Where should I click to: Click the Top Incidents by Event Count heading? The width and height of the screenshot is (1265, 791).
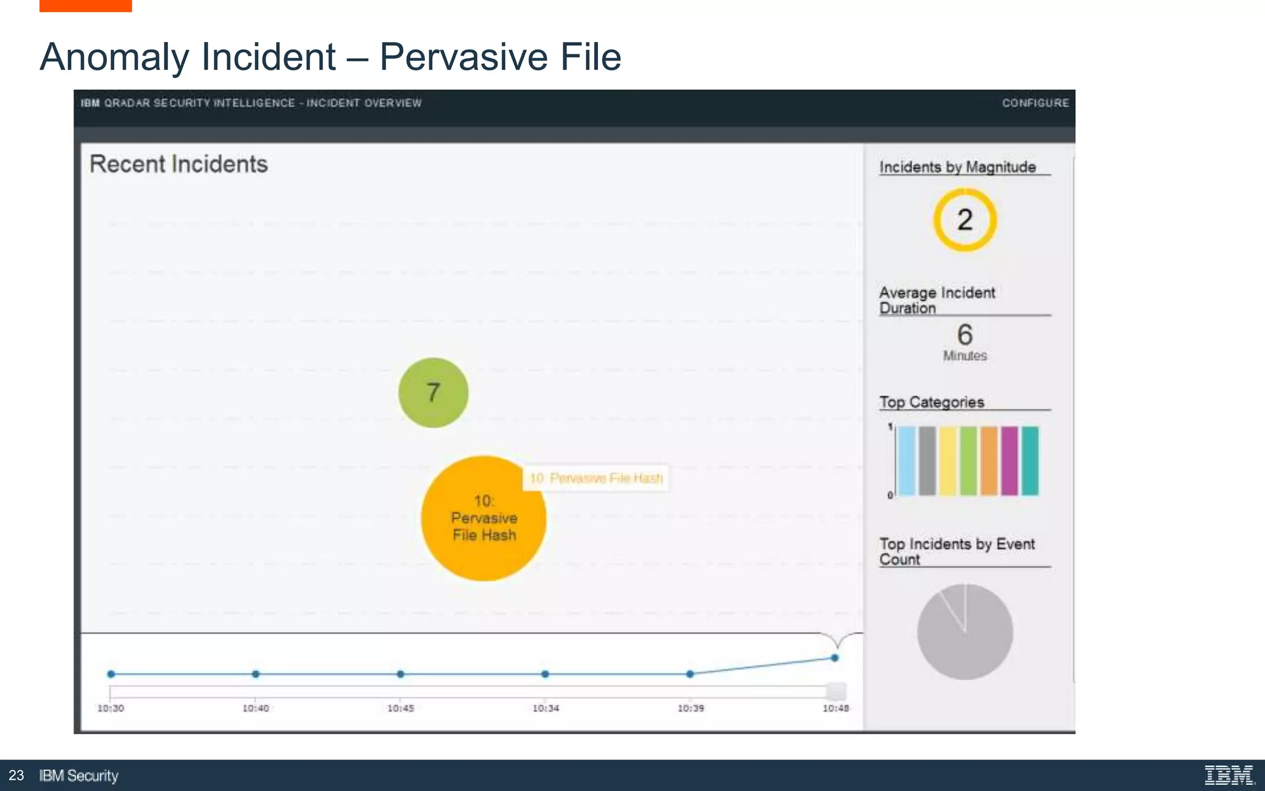[x=957, y=551]
